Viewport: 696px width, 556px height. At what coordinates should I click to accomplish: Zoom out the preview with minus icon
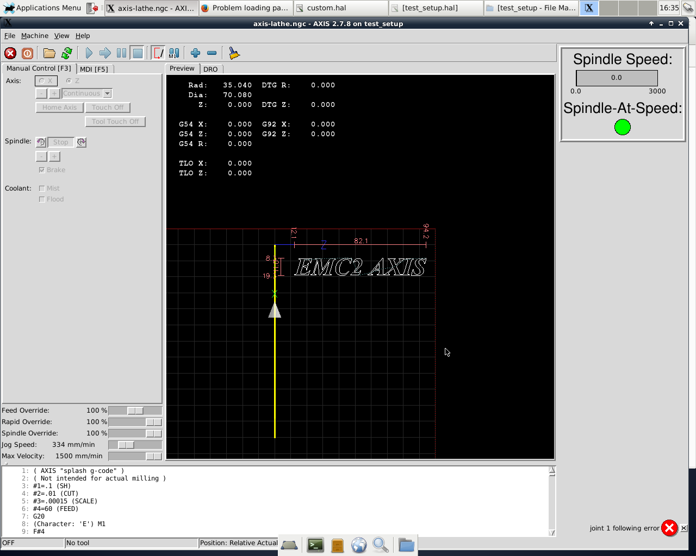click(x=212, y=53)
